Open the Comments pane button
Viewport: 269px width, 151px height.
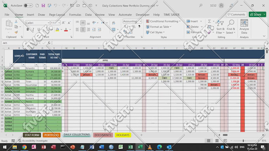tap(237, 14)
